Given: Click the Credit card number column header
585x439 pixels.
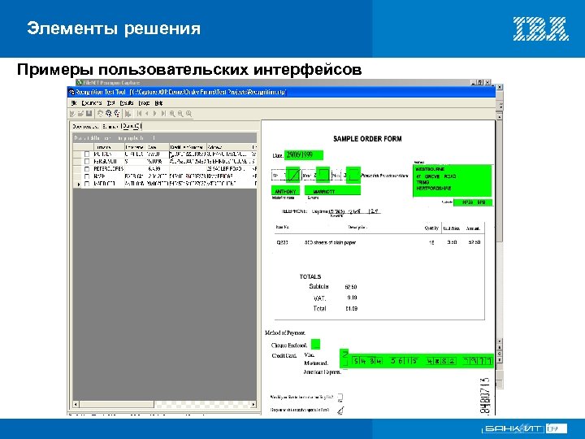Looking at the screenshot, I should [188, 147].
